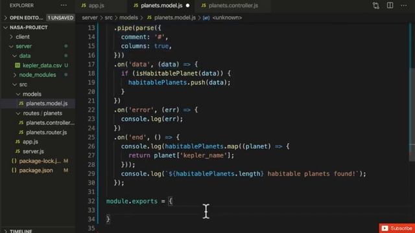Open the source control compare changes icon
The image size is (415, 233).
click(376, 6)
